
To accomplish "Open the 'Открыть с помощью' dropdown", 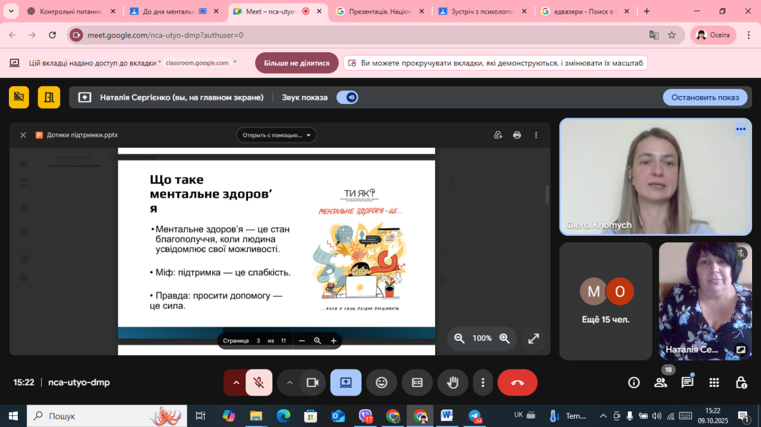I will [x=276, y=135].
